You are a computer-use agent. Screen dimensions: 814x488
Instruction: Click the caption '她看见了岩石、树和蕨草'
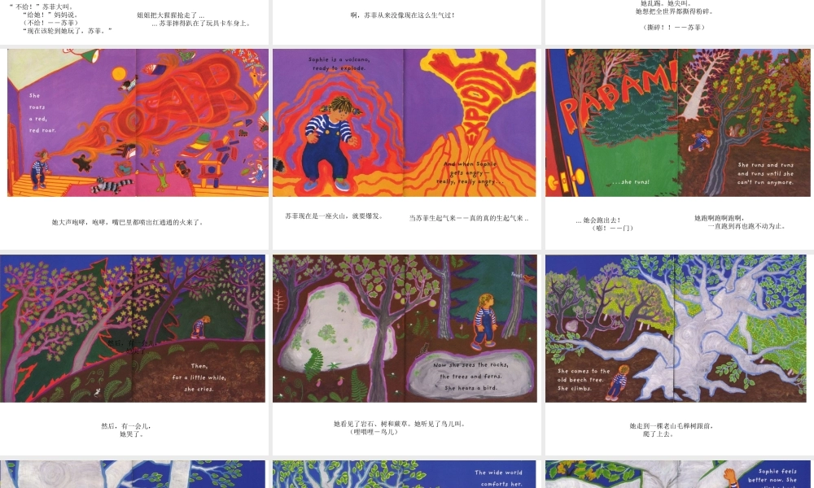coord(399,428)
